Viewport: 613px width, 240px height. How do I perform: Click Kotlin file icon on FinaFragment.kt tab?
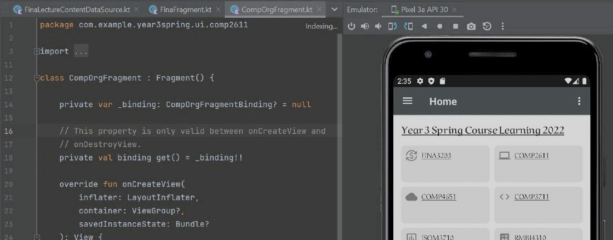tap(153, 9)
